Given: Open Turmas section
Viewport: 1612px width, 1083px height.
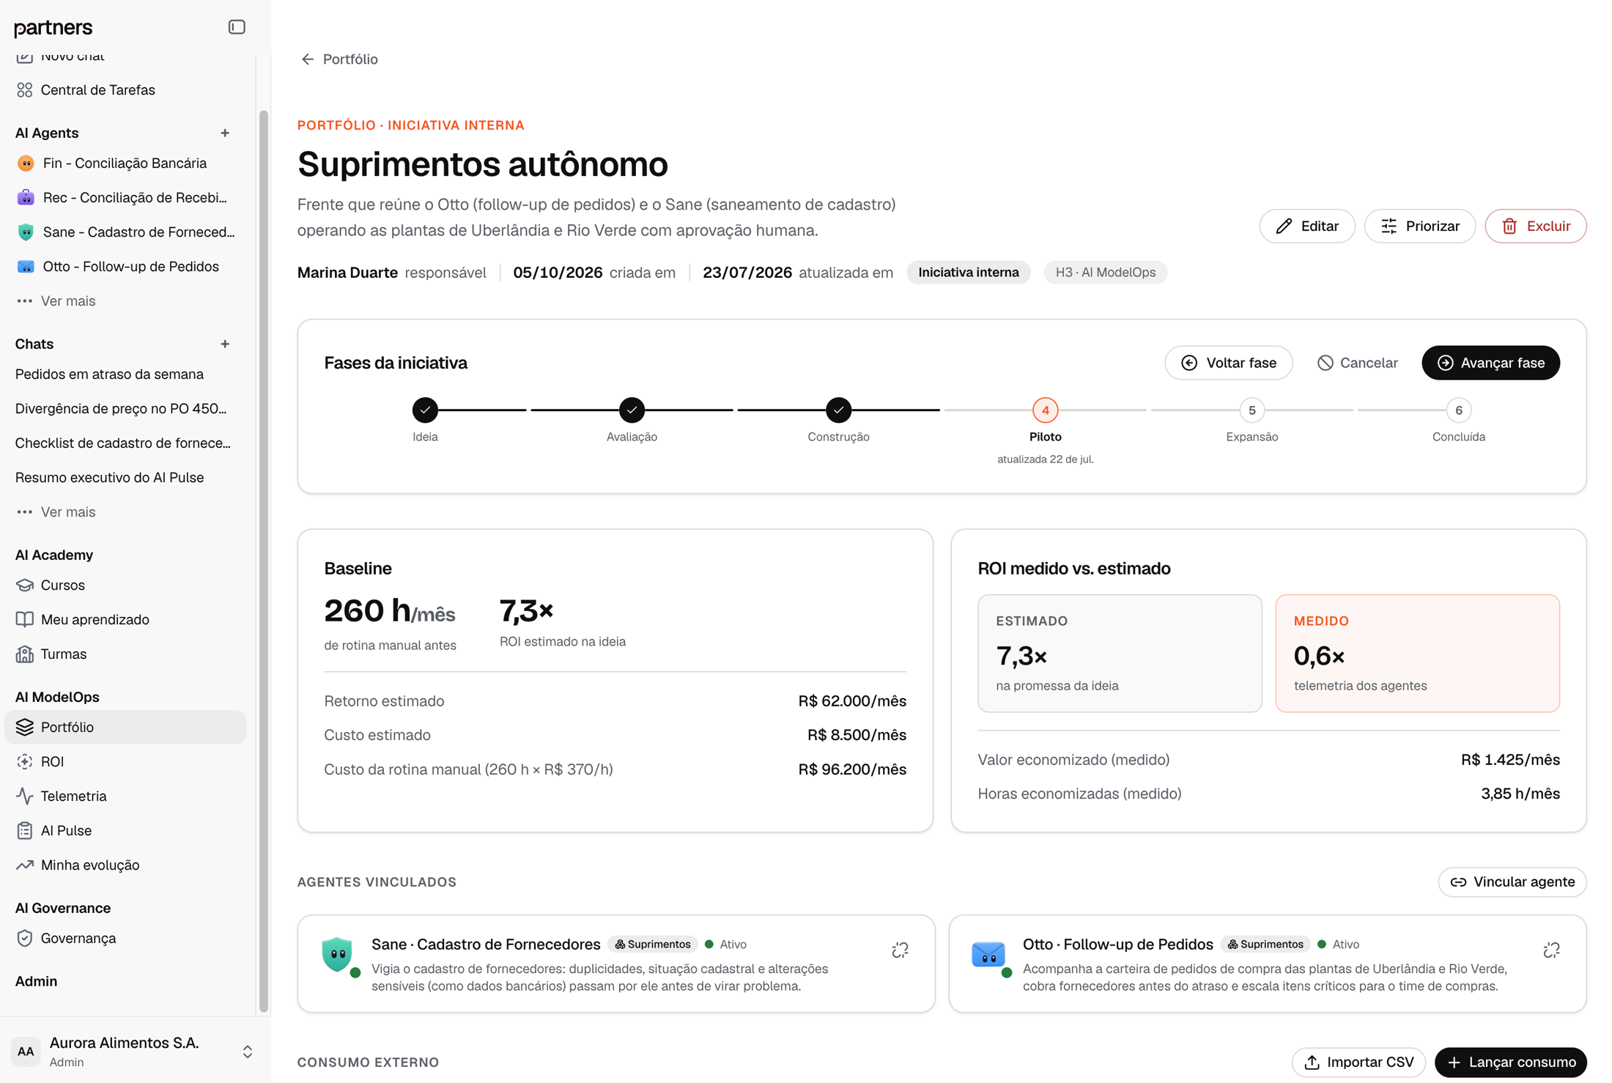Looking at the screenshot, I should [x=125, y=654].
